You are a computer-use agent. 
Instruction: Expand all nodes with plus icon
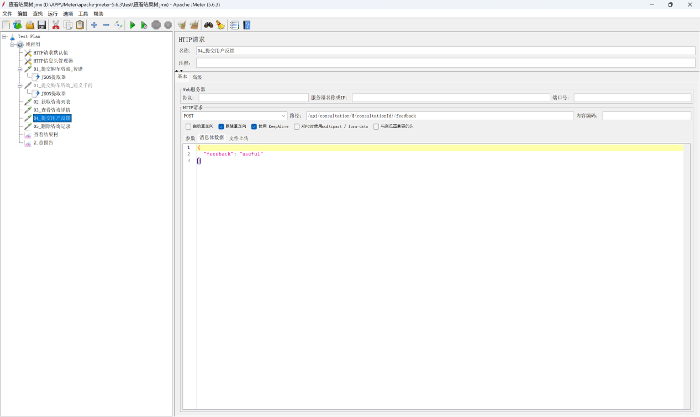(94, 25)
